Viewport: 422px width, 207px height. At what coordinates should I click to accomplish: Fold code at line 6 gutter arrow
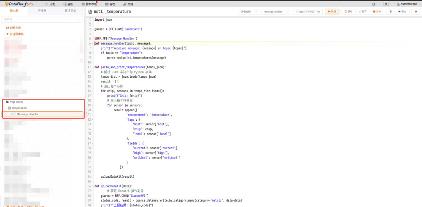[x=93, y=43]
